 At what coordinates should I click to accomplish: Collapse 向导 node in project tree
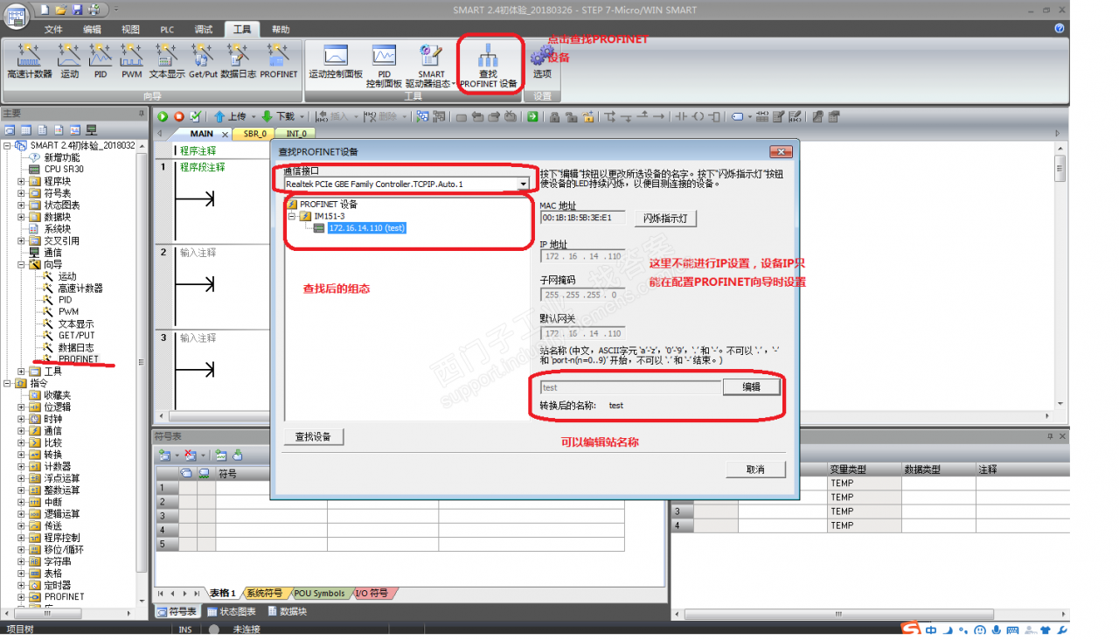pos(22,264)
